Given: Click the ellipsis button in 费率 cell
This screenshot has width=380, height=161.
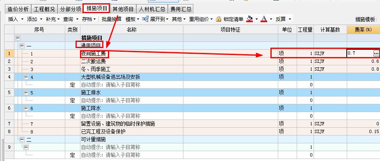Looking at the screenshot, I should [x=376, y=53].
